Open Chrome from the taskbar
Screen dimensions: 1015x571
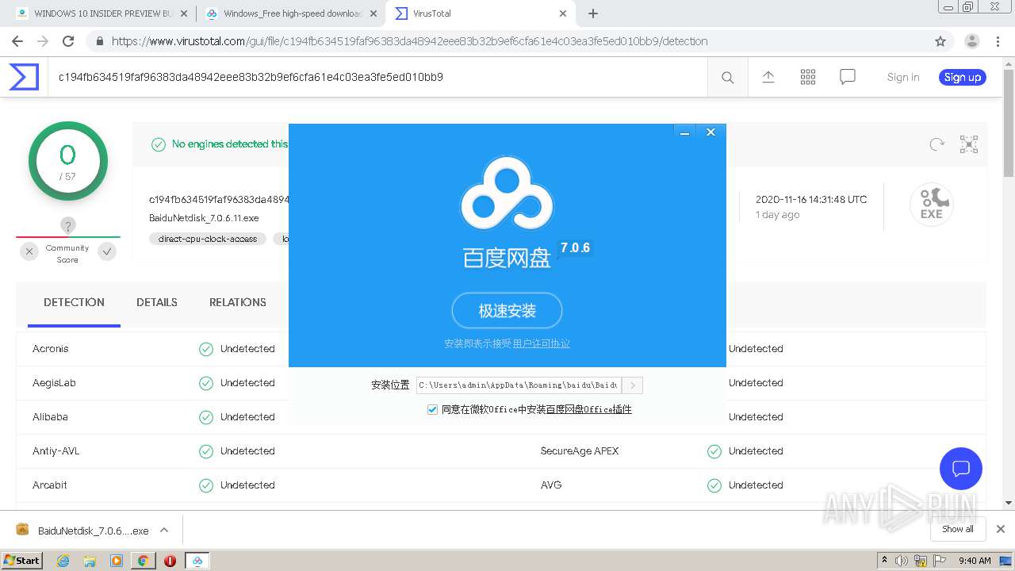point(143,561)
